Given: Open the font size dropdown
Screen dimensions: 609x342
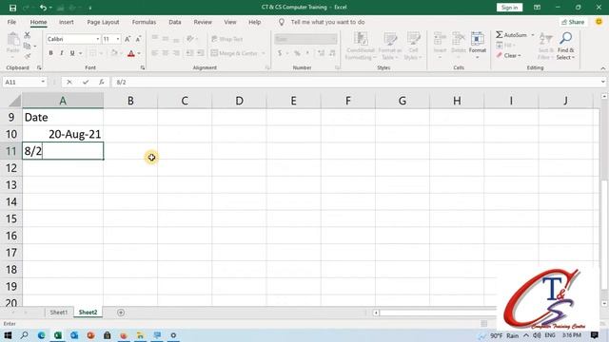Looking at the screenshot, I should pos(118,39).
